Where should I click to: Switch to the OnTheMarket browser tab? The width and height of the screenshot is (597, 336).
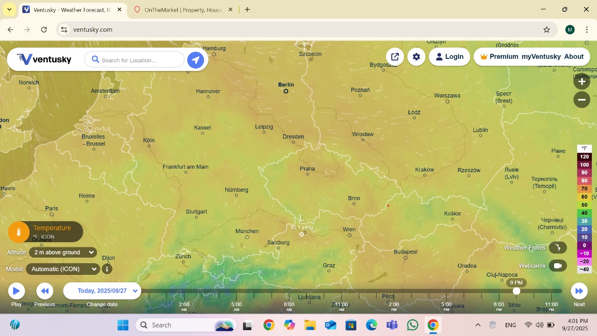click(183, 9)
